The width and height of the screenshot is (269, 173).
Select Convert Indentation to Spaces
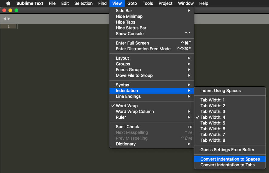tap(230, 159)
